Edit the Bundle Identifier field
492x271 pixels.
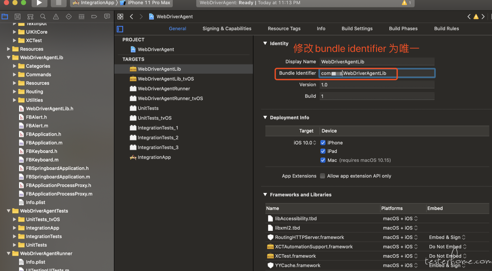(377, 73)
